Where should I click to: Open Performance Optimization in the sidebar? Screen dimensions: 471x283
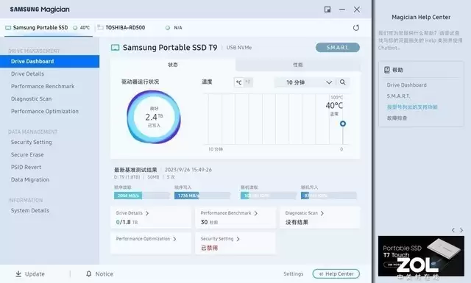[x=45, y=111]
